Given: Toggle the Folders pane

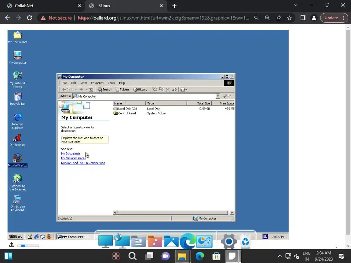Looking at the screenshot, I should (122, 89).
